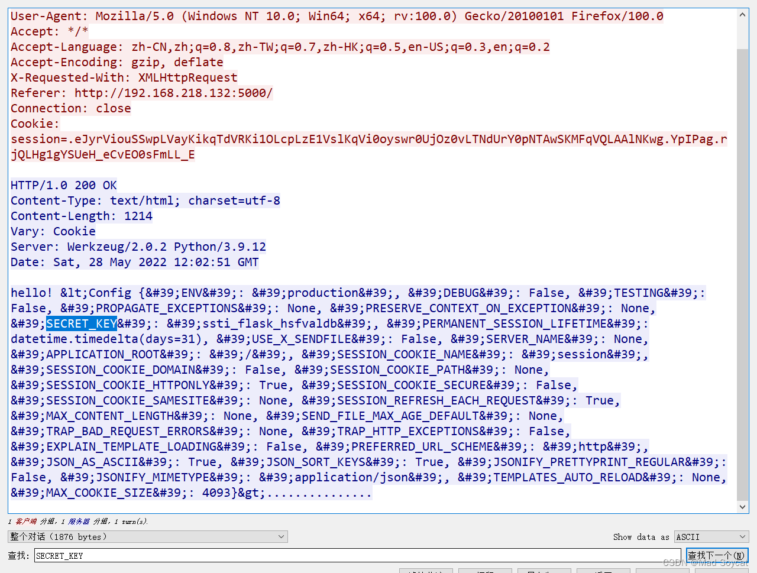Click the jQLHg1gYSUeH_eCvEO0sFmLL_E cookie tail line
The width and height of the screenshot is (757, 573).
(103, 154)
